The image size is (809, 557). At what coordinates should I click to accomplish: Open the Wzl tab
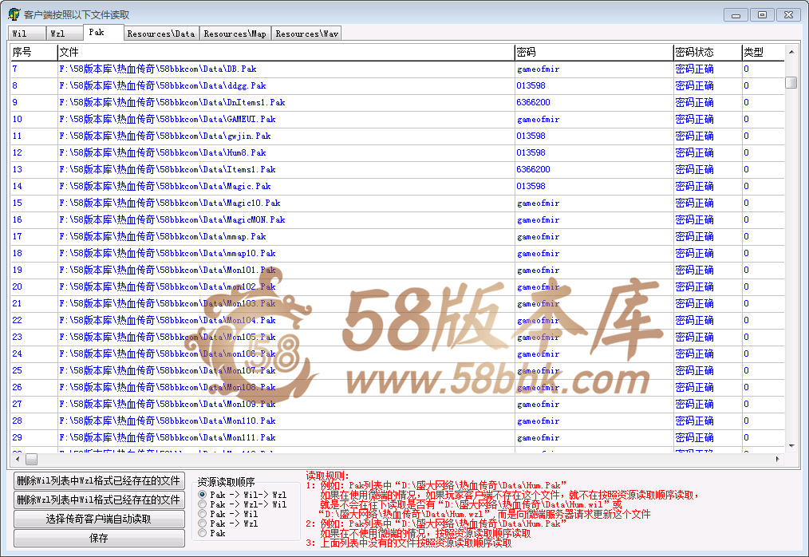[57, 34]
